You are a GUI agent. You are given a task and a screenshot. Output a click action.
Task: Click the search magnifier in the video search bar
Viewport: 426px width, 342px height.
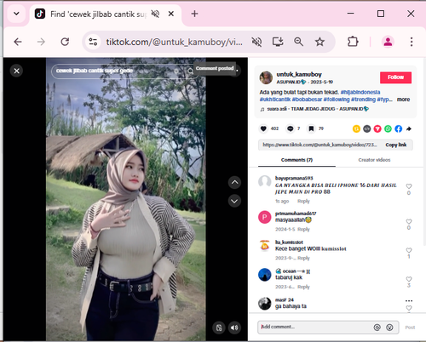tap(191, 71)
